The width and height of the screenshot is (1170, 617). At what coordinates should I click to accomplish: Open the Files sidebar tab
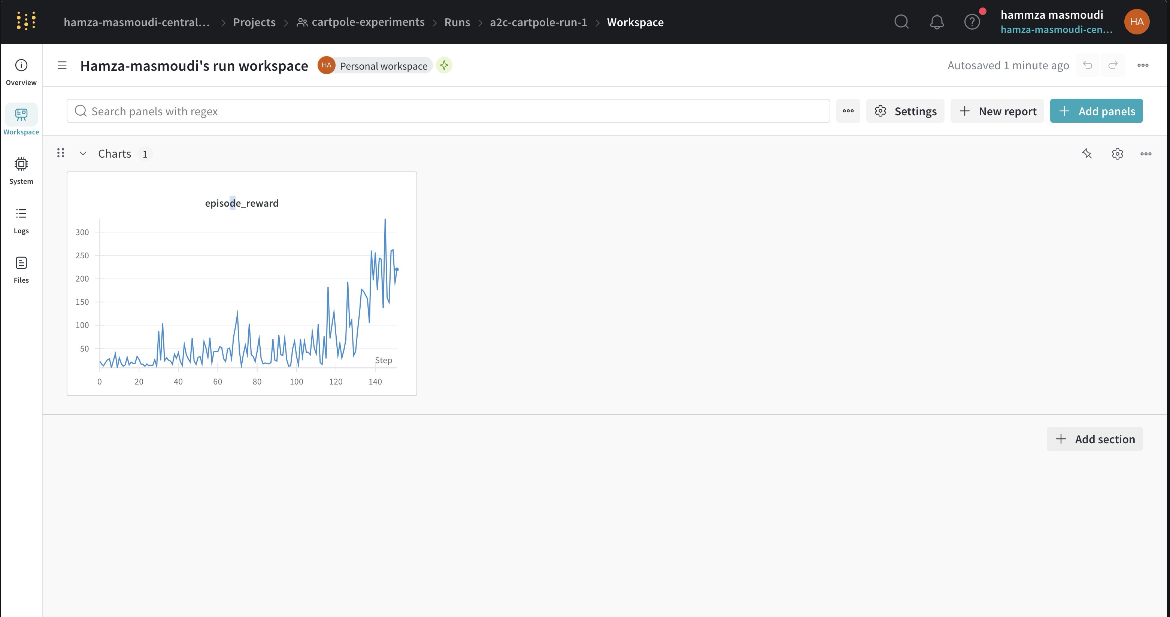[21, 270]
